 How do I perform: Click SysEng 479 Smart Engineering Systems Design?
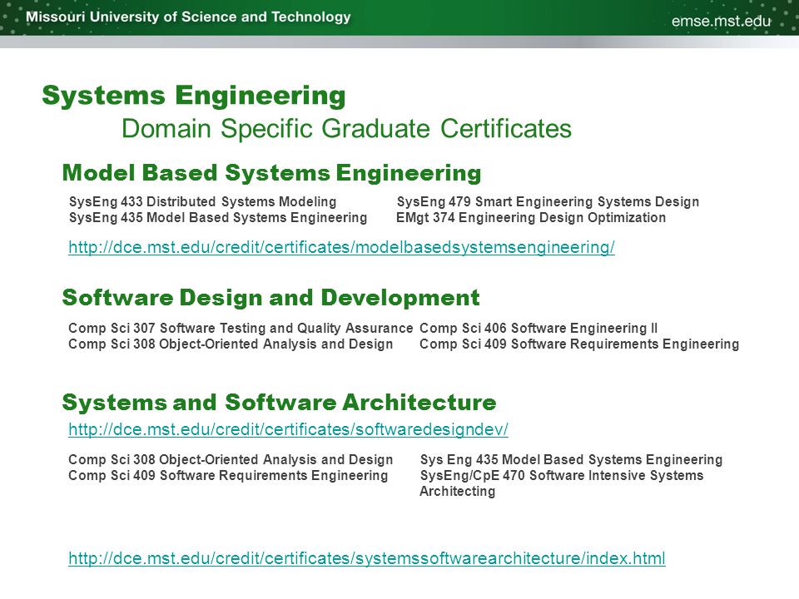[548, 201]
